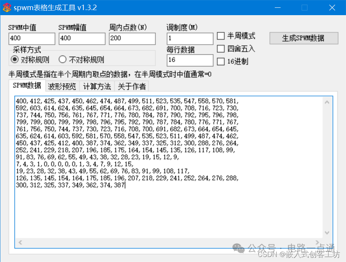The width and height of the screenshot is (346, 262).
Task: Click the application icon in the title bar
Action: click(7, 7)
